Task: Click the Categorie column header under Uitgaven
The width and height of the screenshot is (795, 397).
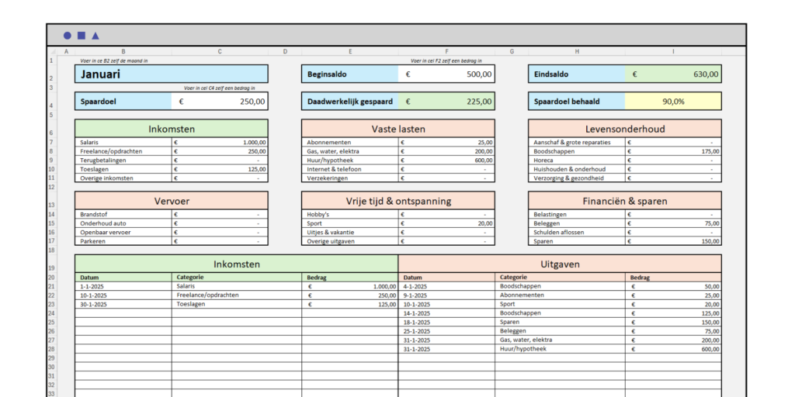Action: 560,278
